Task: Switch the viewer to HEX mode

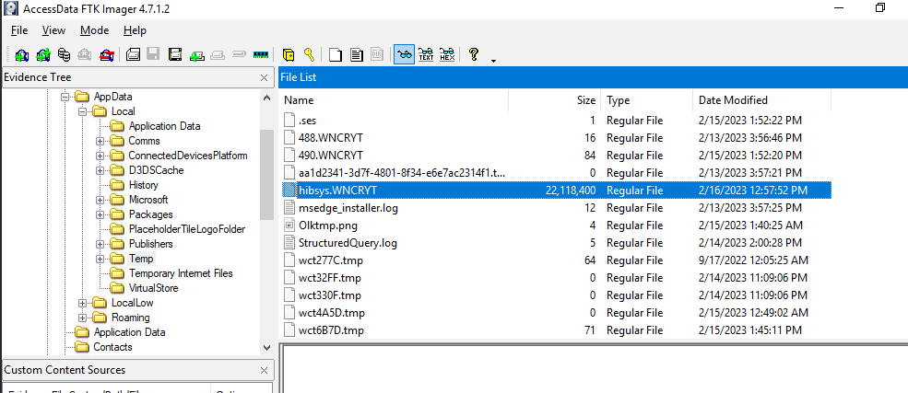Action: tap(447, 54)
